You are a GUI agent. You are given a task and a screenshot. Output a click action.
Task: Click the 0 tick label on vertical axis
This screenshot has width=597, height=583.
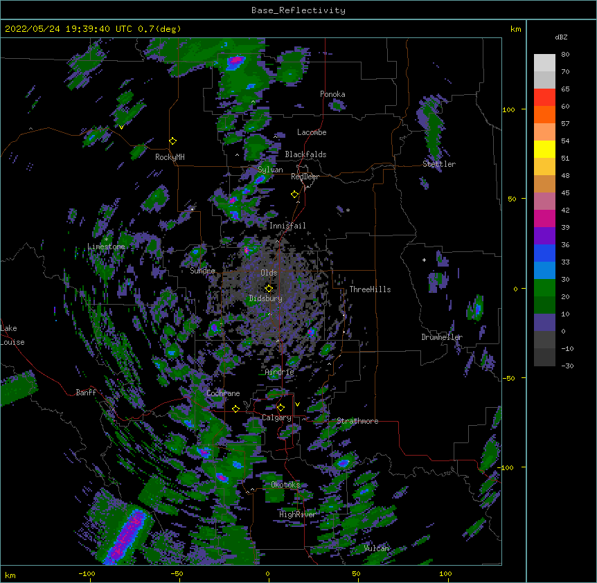515,289
